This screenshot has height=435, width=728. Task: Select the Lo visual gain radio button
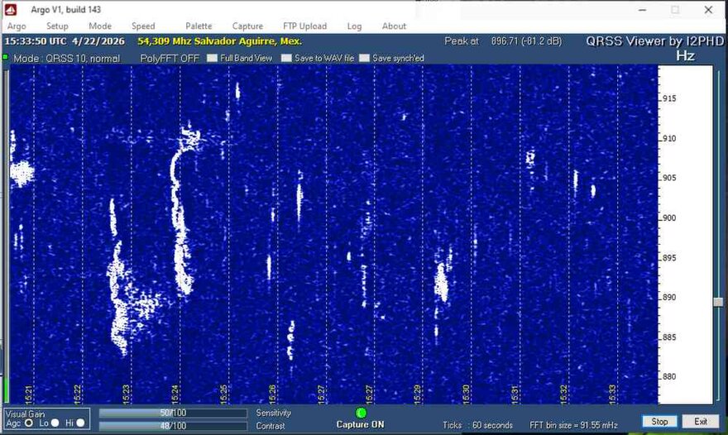pos(55,423)
